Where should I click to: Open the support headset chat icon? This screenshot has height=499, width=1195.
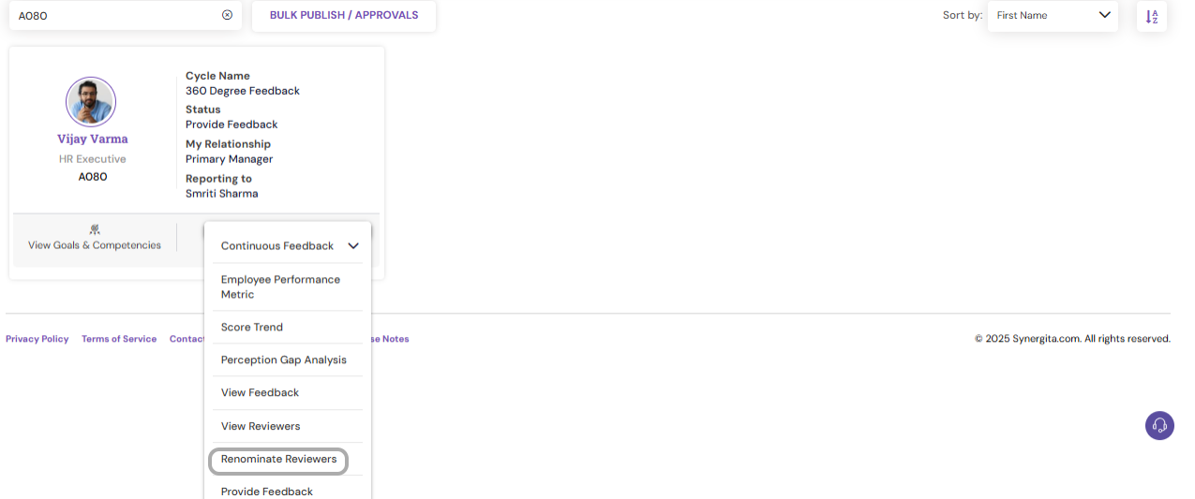click(x=1159, y=425)
